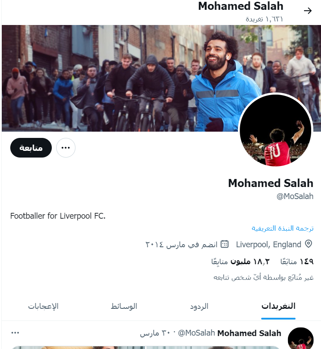The image size is (321, 349).
Task: Click the متابعة follow button
Action: pos(31,148)
